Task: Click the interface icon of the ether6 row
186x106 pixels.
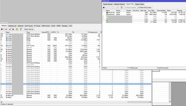Action: tap(7, 57)
